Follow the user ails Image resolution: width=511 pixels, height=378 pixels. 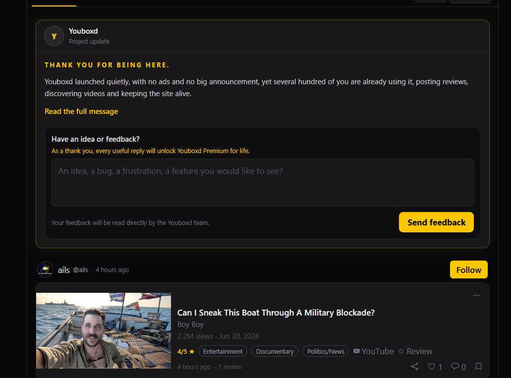[x=469, y=270]
